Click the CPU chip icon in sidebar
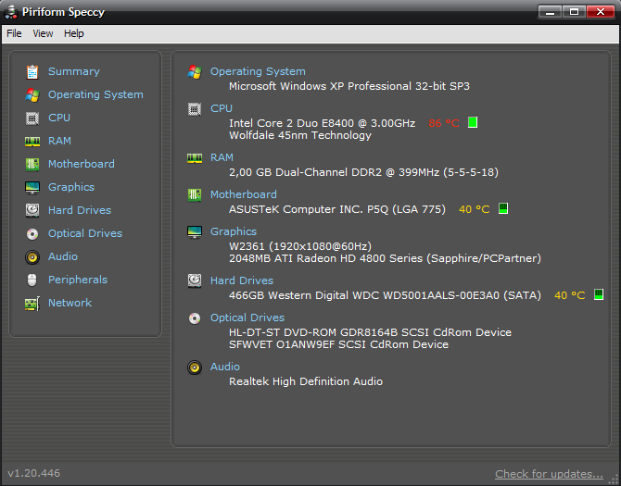 tap(32, 118)
